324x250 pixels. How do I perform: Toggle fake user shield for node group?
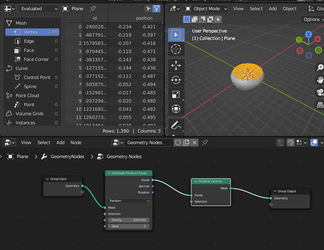pyautogui.click(x=178, y=143)
